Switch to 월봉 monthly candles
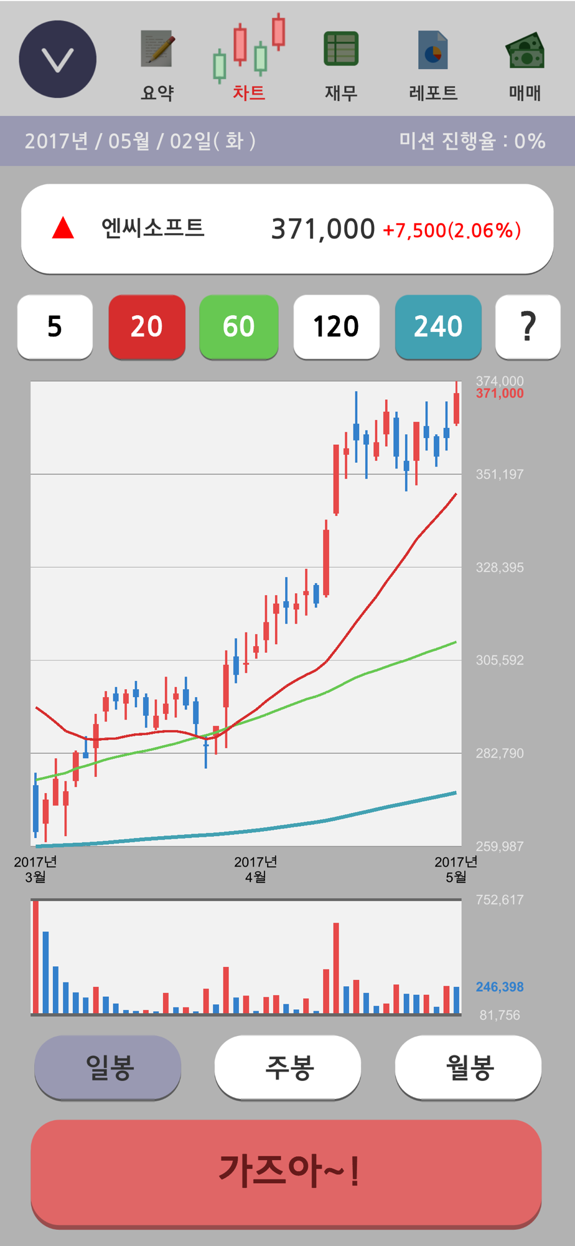This screenshot has height=1246, width=575. coord(468,1067)
